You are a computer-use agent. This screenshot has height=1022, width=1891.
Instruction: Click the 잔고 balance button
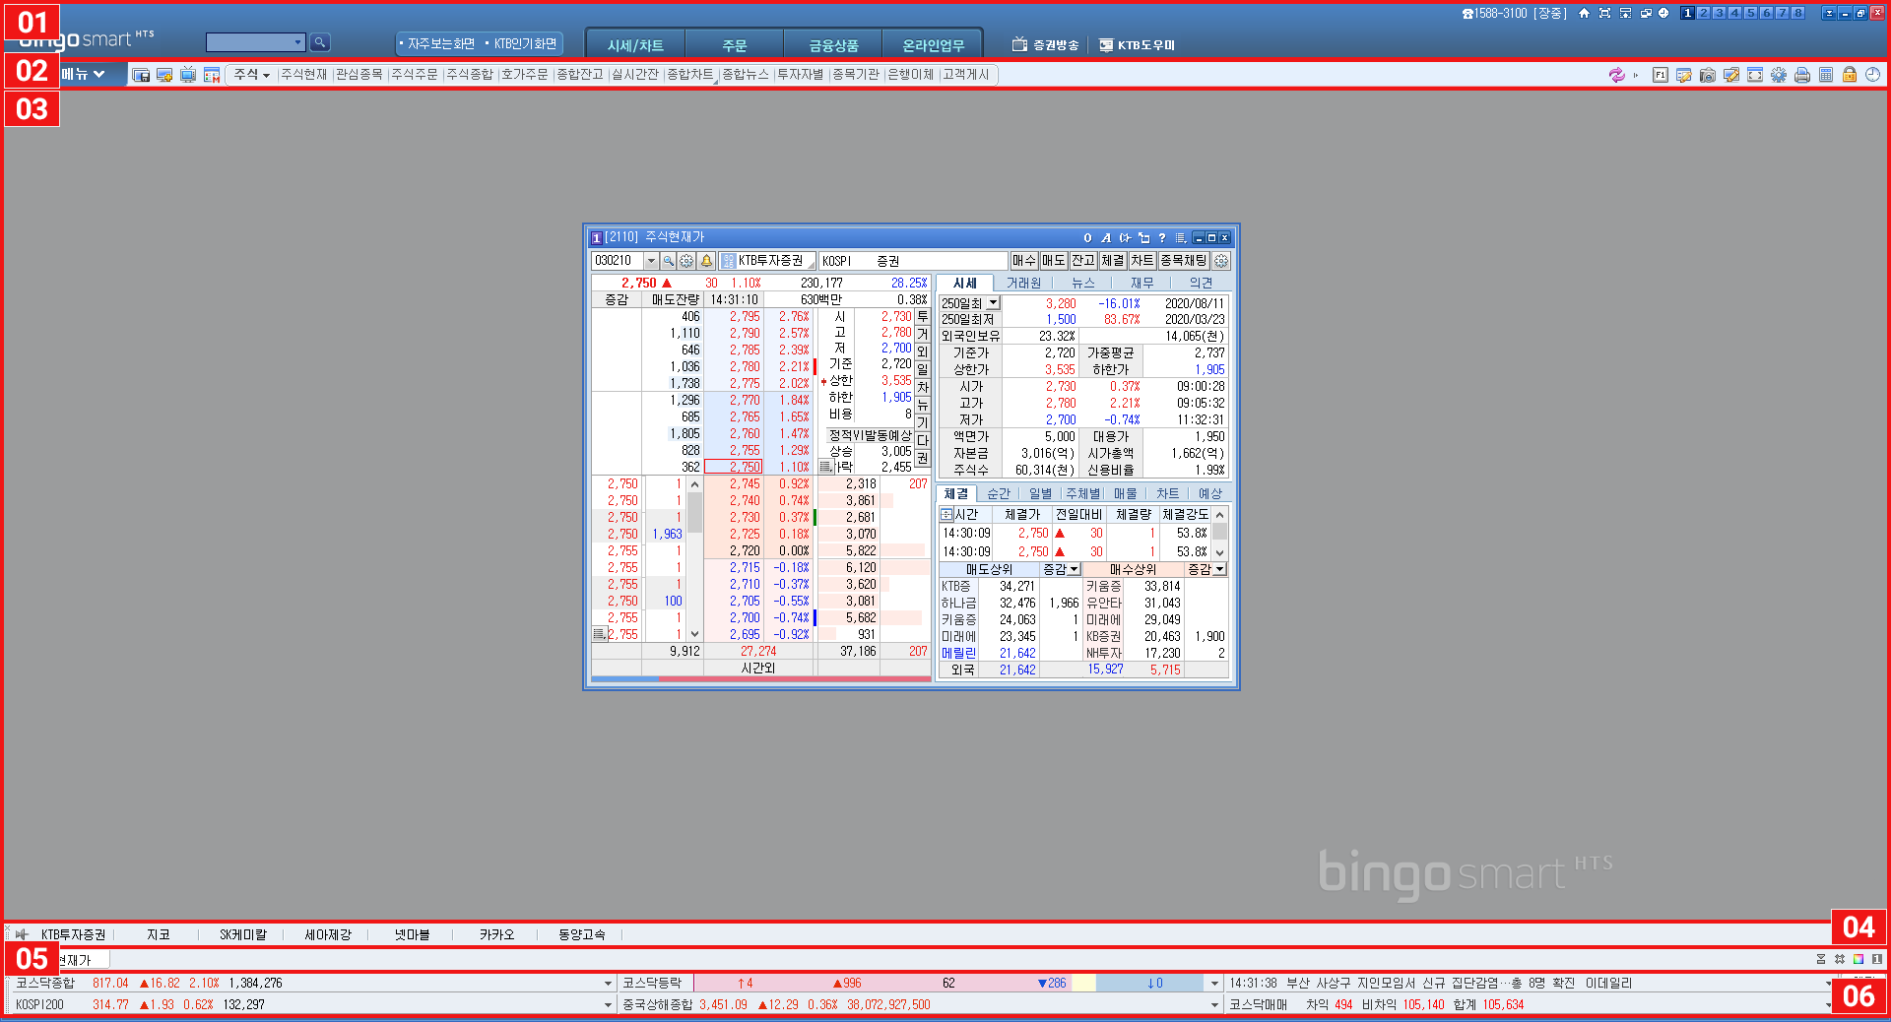(x=1083, y=261)
